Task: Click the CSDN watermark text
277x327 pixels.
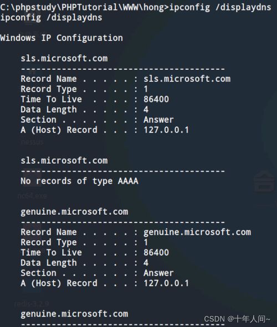Action: [x=237, y=319]
